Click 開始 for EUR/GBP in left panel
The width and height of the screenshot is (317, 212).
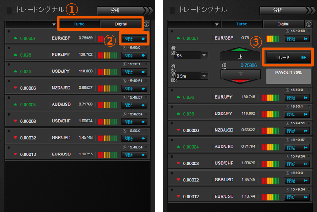click(135, 39)
